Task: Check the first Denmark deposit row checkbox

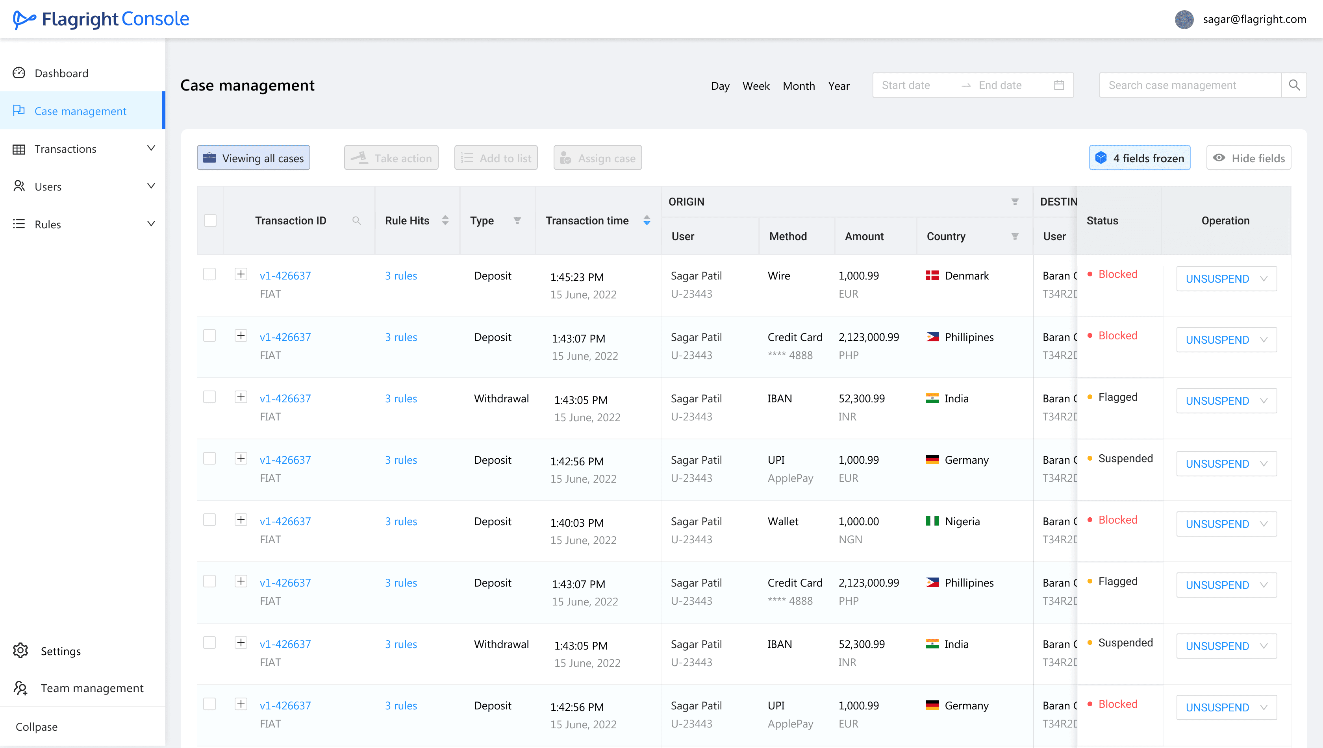Action: point(209,274)
